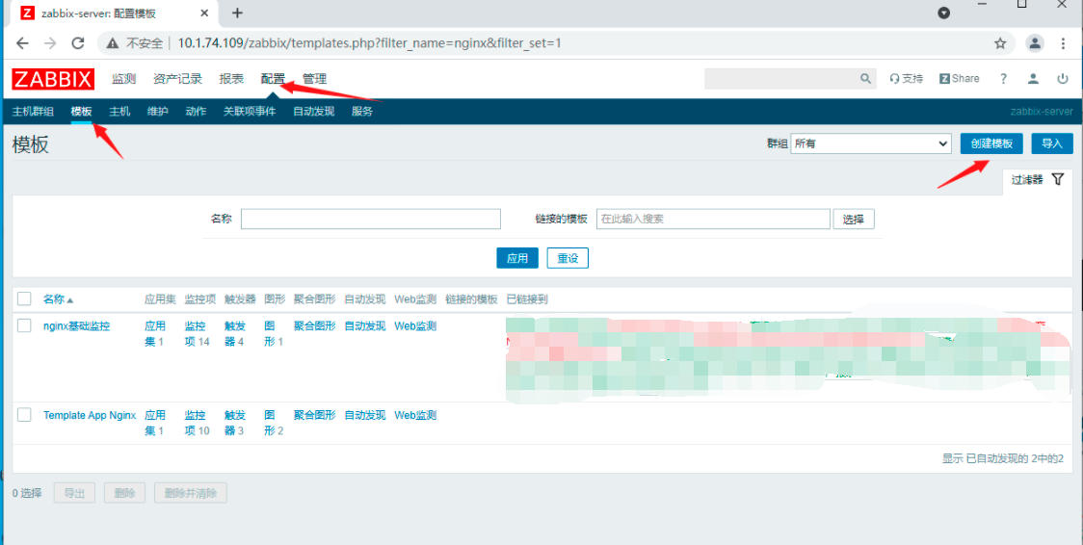
Task: Reset the filter with 重设
Action: pyautogui.click(x=568, y=258)
